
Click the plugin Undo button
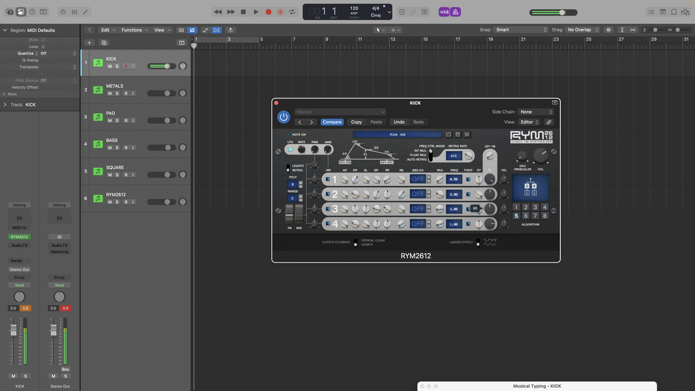pos(399,122)
